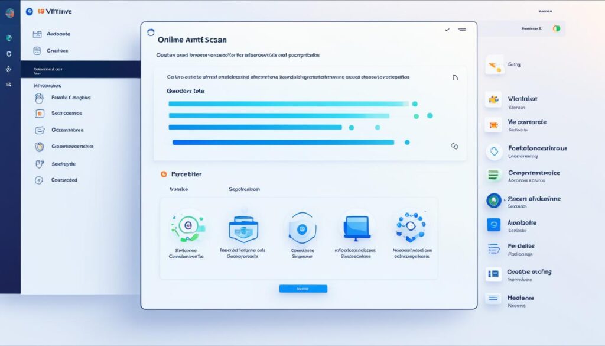The width and height of the screenshot is (605, 346).
Task: Switch to the second tab in protection section
Action: tap(244, 188)
